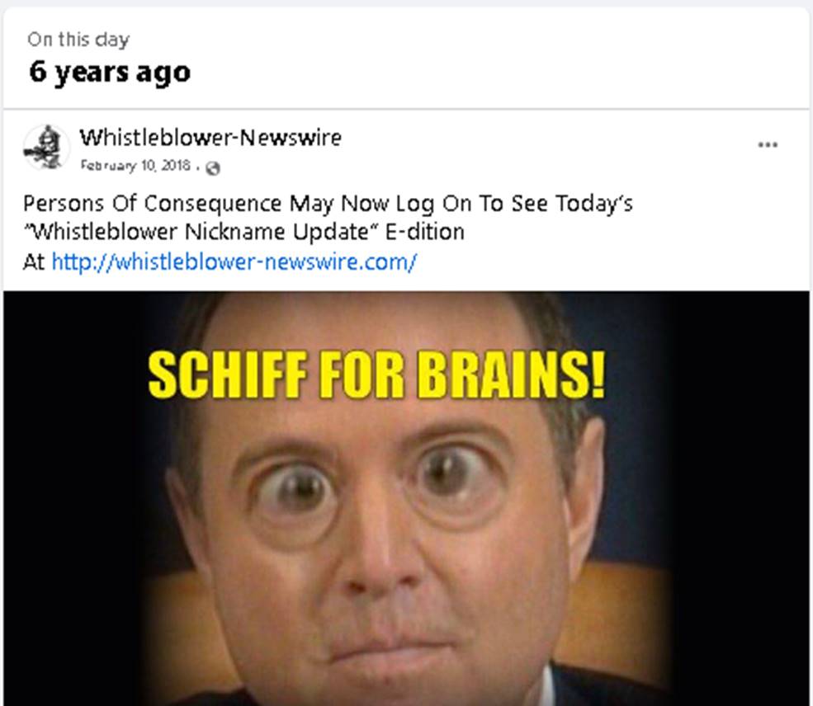Viewport: 813px width, 706px height.
Task: Click the On this day label
Action: [x=78, y=40]
